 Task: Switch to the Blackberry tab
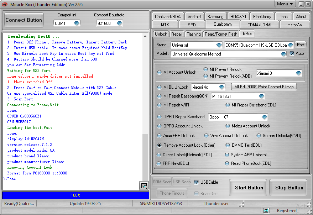pyautogui.click(x=262, y=17)
